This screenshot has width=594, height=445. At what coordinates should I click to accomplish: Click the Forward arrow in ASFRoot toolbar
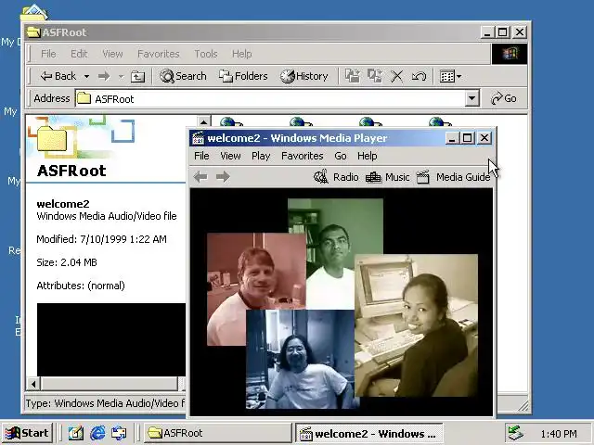click(104, 76)
